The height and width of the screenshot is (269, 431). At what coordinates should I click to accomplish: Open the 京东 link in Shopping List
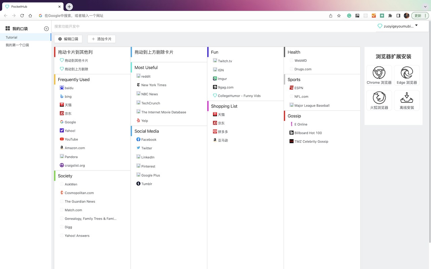click(x=221, y=123)
